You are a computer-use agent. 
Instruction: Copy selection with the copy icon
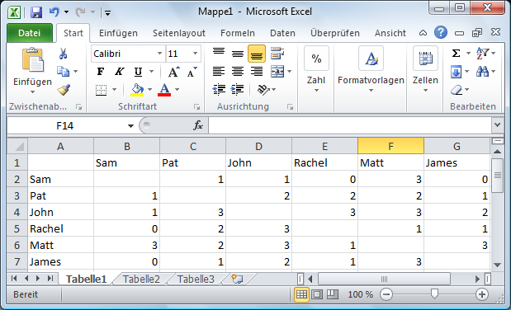[x=64, y=71]
